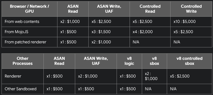Click the 'Other Processes' header cell
Viewport: 213px width, 95px height.
pyautogui.click(x=22, y=61)
